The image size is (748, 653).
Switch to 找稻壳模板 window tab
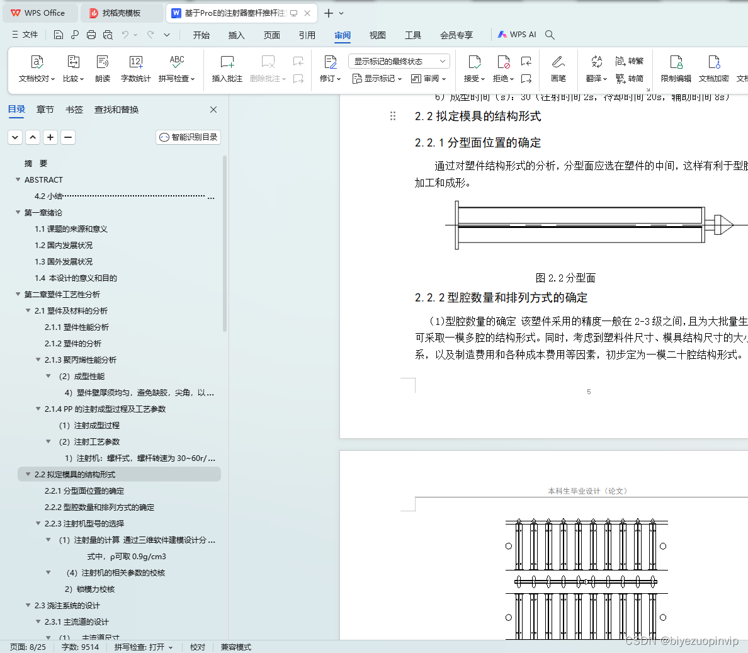tap(121, 13)
